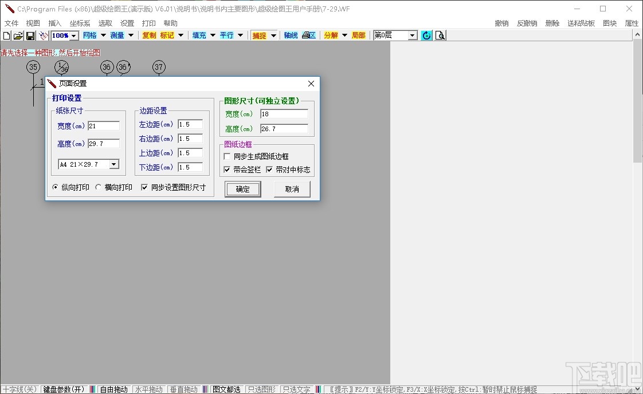Click the pen icon in 页面设置 title bar
This screenshot has width=643, height=394.
click(52, 83)
